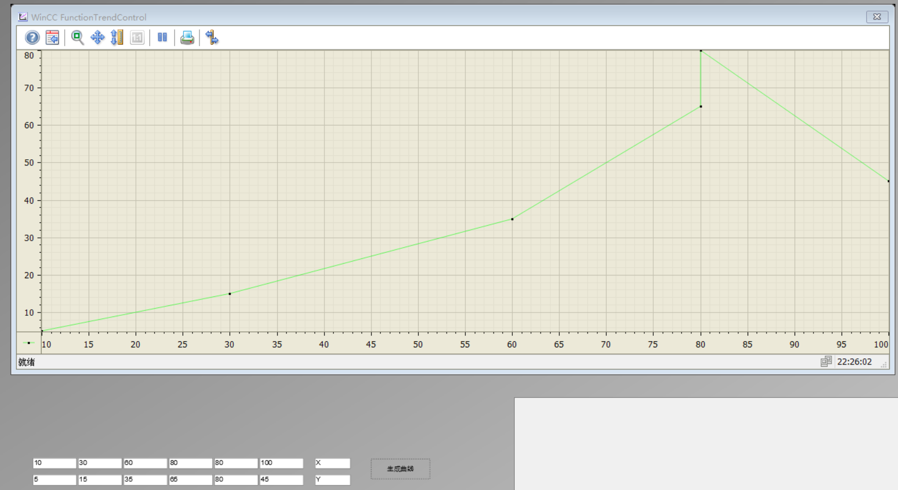Click the connection status icon in status bar
This screenshot has height=490, width=898.
click(x=826, y=362)
